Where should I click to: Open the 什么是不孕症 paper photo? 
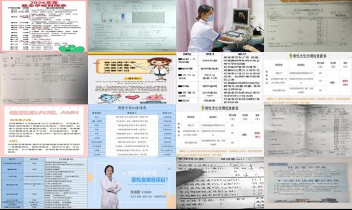(308, 183)
